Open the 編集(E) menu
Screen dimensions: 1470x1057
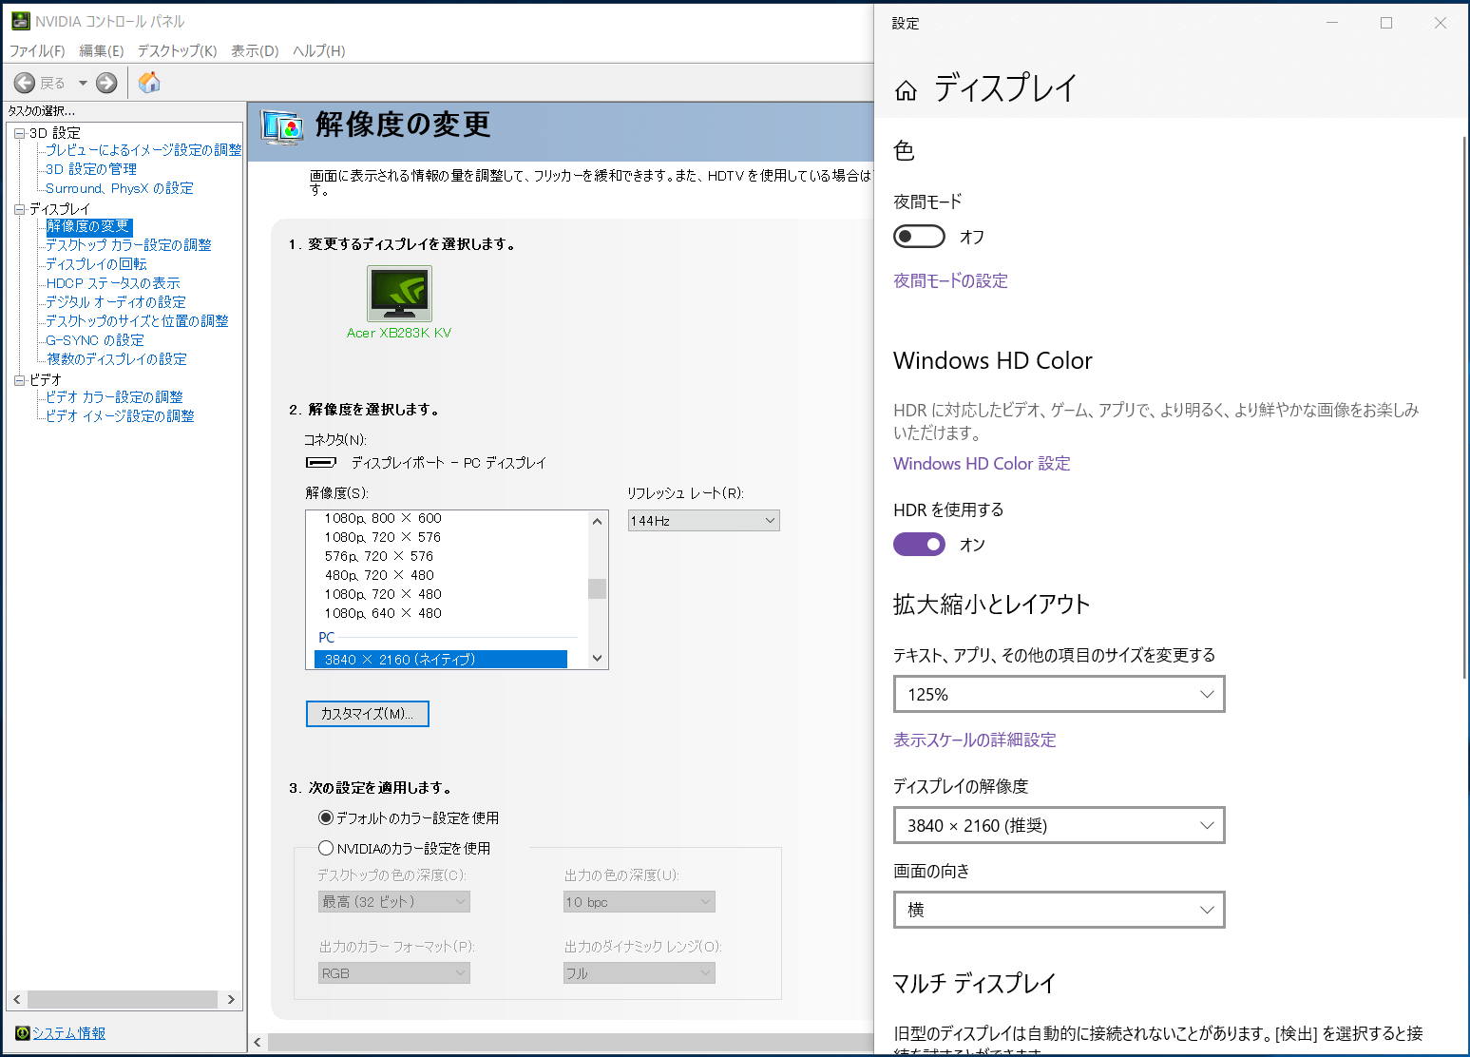pos(102,51)
